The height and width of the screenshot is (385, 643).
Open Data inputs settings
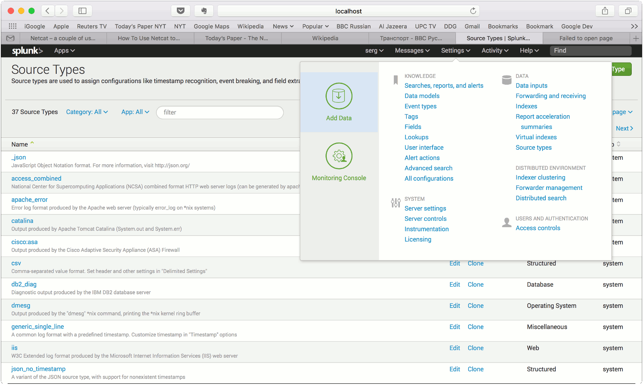(531, 86)
